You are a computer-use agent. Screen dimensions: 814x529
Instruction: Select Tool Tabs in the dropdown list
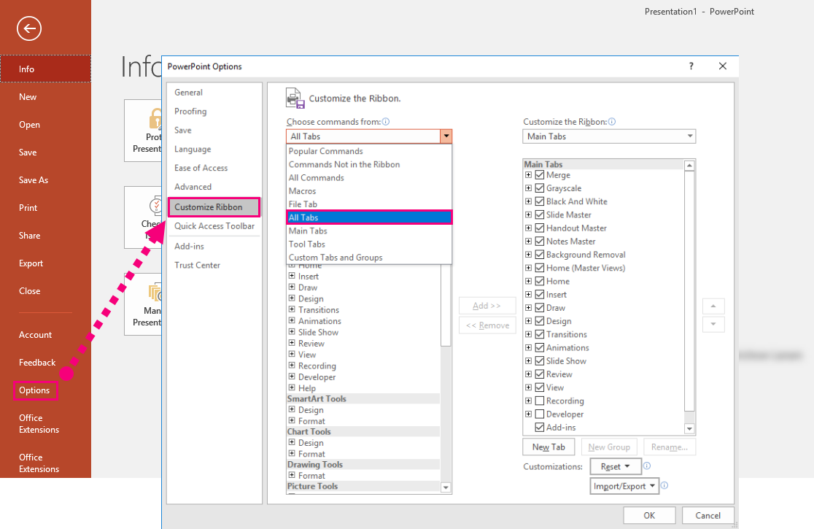369,244
